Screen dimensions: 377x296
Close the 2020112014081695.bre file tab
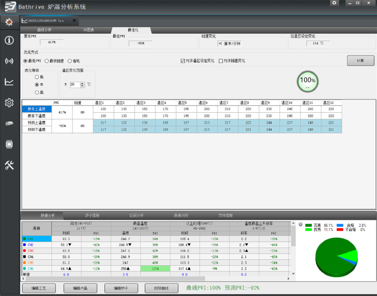pyautogui.click(x=75, y=21)
